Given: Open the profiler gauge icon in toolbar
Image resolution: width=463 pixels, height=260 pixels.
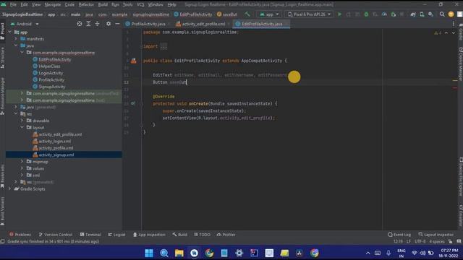Looking at the screenshot, I should point(384,14).
